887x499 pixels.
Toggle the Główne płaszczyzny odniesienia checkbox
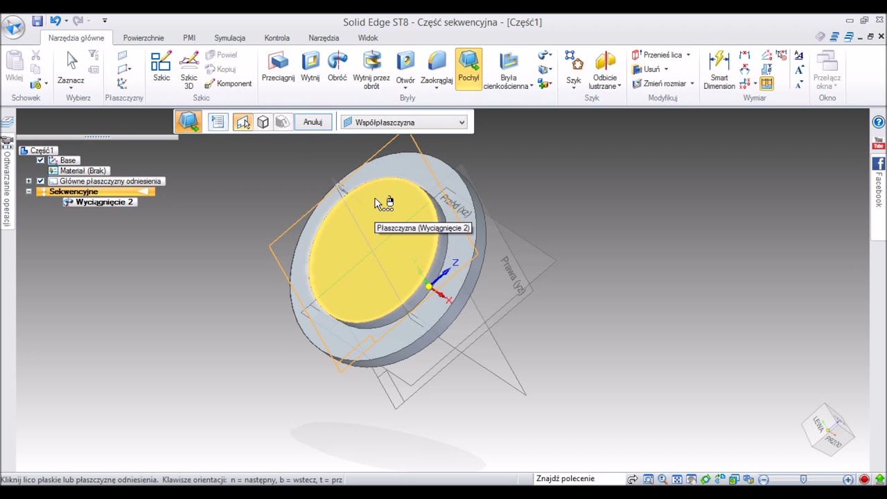click(x=40, y=181)
